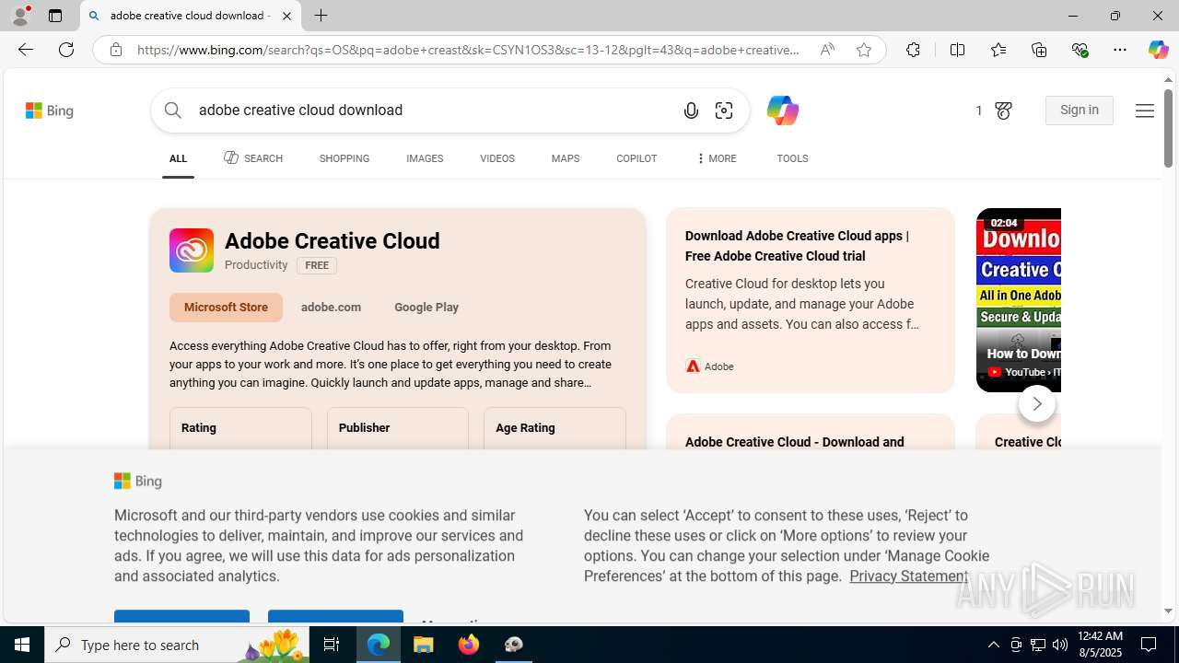Viewport: 1179px width, 663px height.
Task: Select the ALL results tab
Action: (178, 158)
